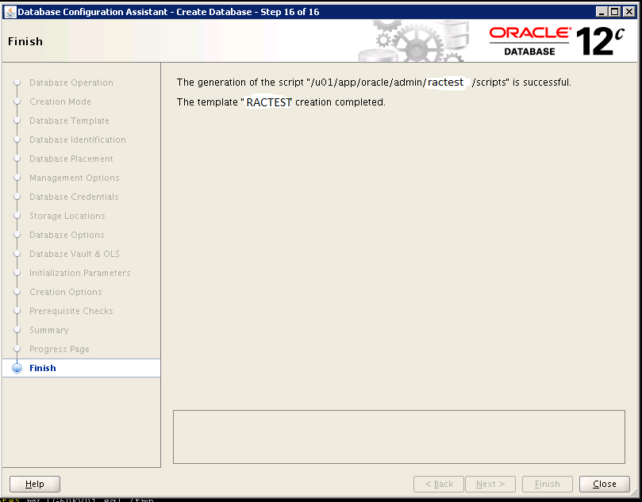Screen dimensions: 642x502
Task: Select Initialization Parameters step
Action: (x=80, y=273)
